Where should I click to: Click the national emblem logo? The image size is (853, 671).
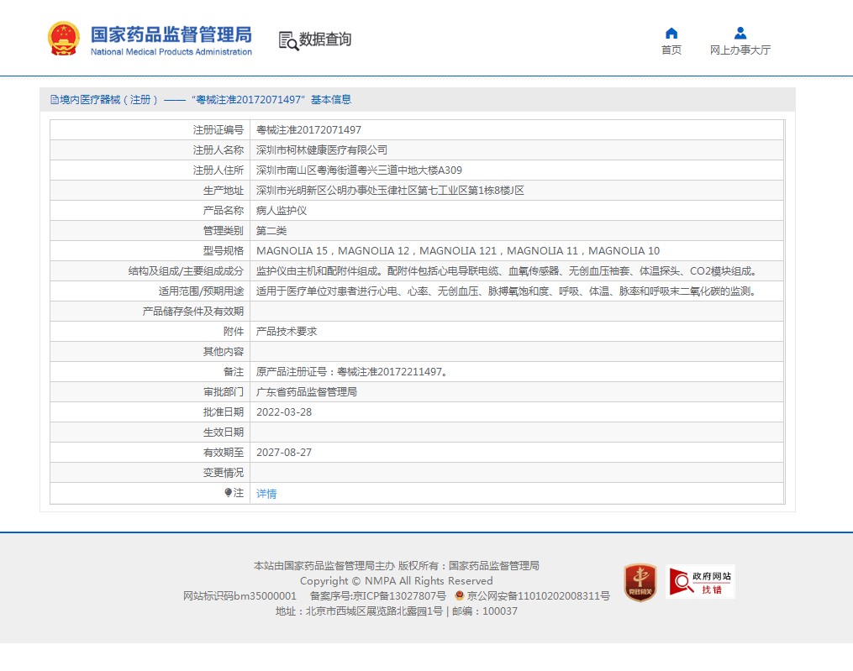click(x=64, y=39)
